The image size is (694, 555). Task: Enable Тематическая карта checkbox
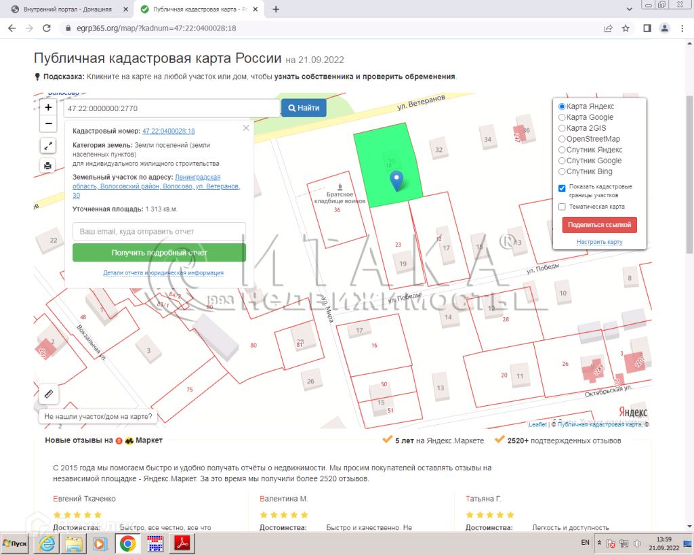(x=562, y=207)
